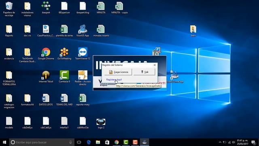Select the CasoPractico_C PDF file

click(x=46, y=29)
